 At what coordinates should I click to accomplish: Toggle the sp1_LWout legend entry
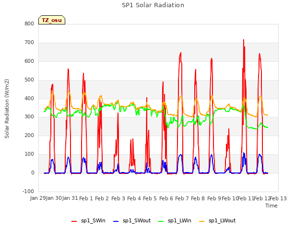tap(217, 221)
